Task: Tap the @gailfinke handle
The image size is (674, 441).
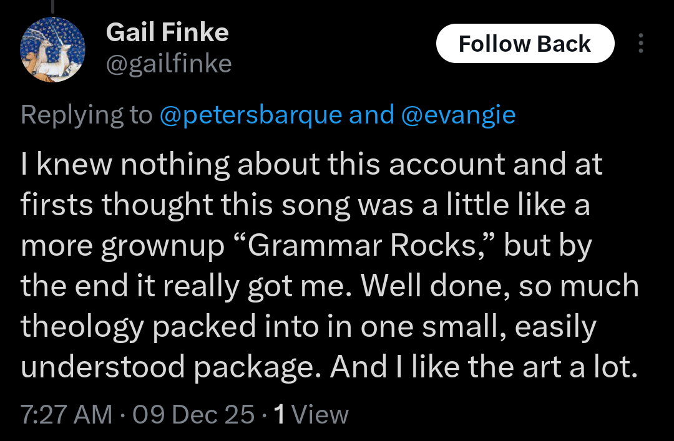Action: click(x=168, y=64)
